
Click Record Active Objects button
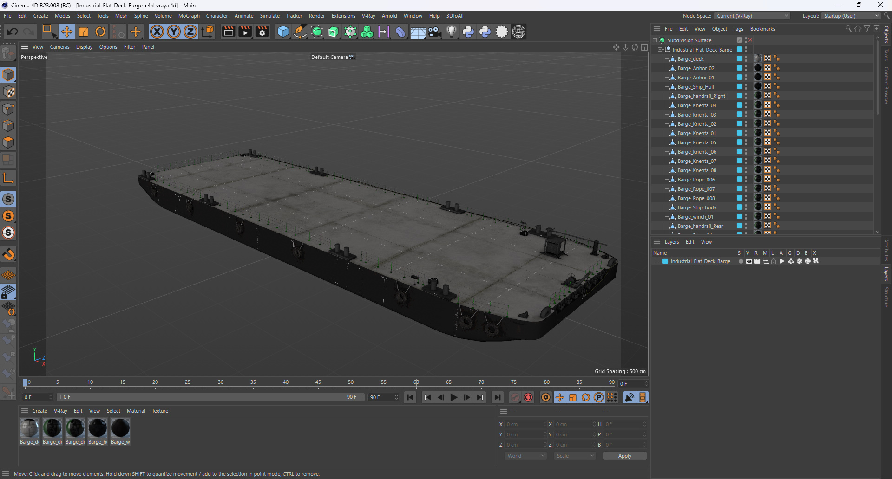(x=515, y=397)
